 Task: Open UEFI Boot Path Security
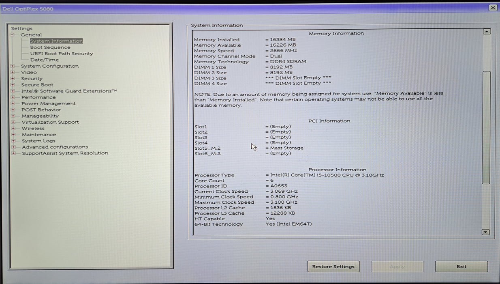pos(62,54)
